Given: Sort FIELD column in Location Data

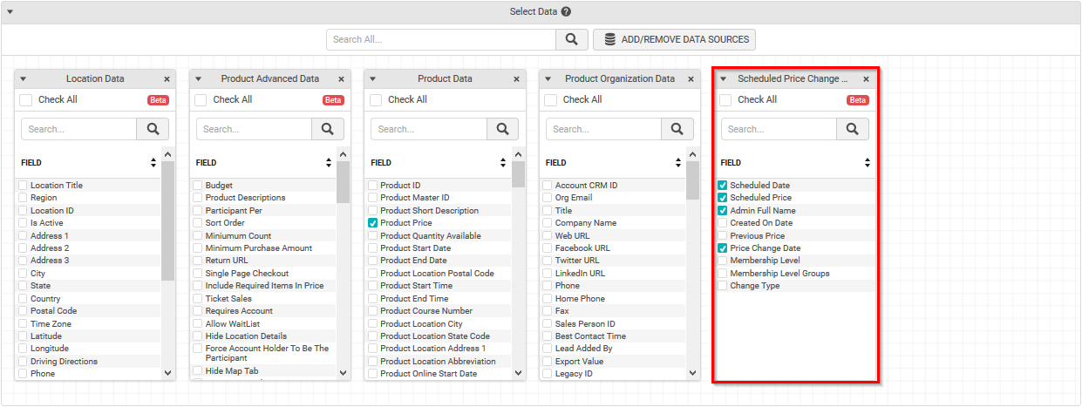Looking at the screenshot, I should [x=153, y=163].
